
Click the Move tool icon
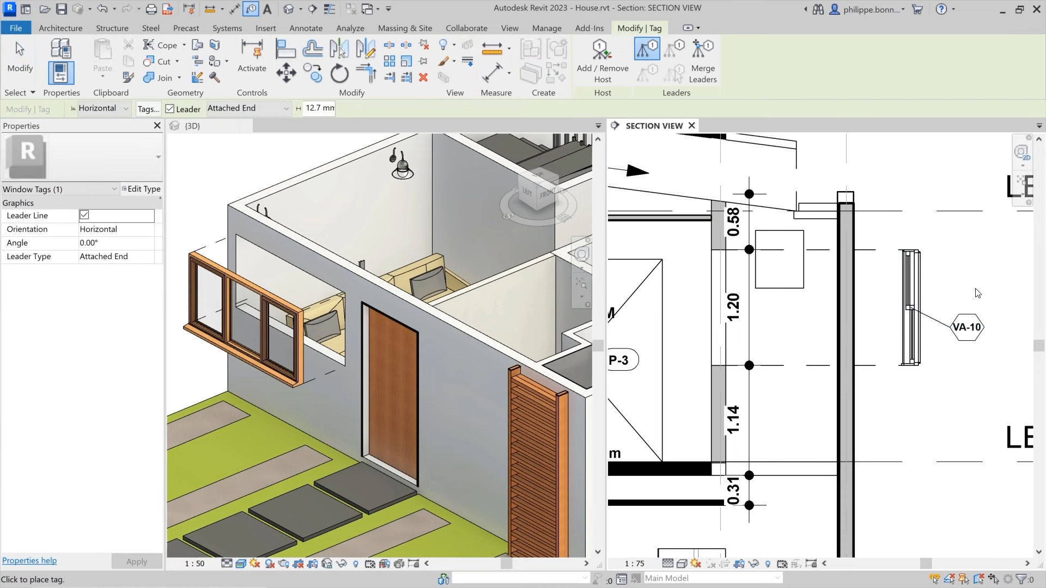pos(286,73)
